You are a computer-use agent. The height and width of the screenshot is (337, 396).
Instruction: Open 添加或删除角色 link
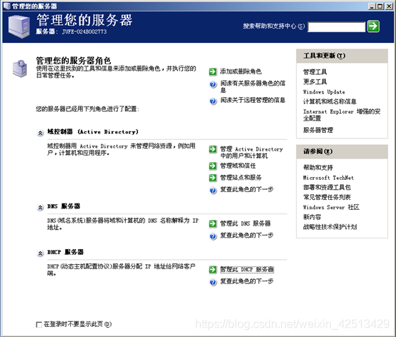[x=241, y=71]
